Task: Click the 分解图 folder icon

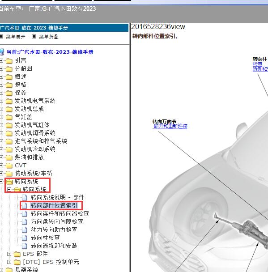Action: pyautogui.click(x=9, y=69)
